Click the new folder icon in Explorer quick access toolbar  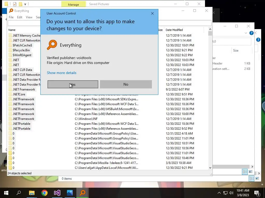[x=20, y=4]
